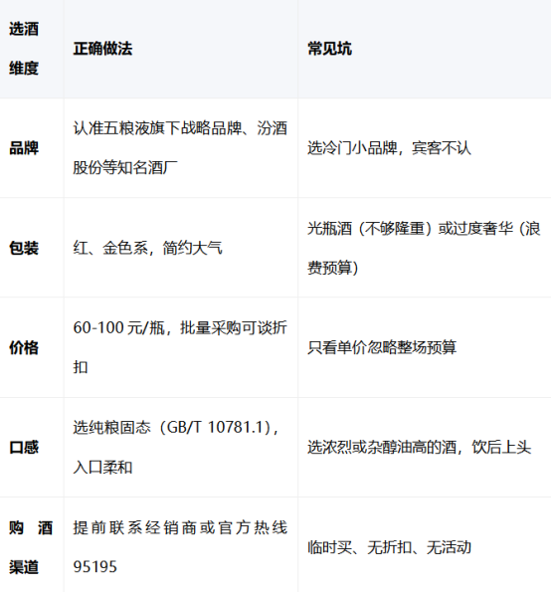552x593 pixels.
Task: Click the 口感 row label
Action: [x=24, y=448]
